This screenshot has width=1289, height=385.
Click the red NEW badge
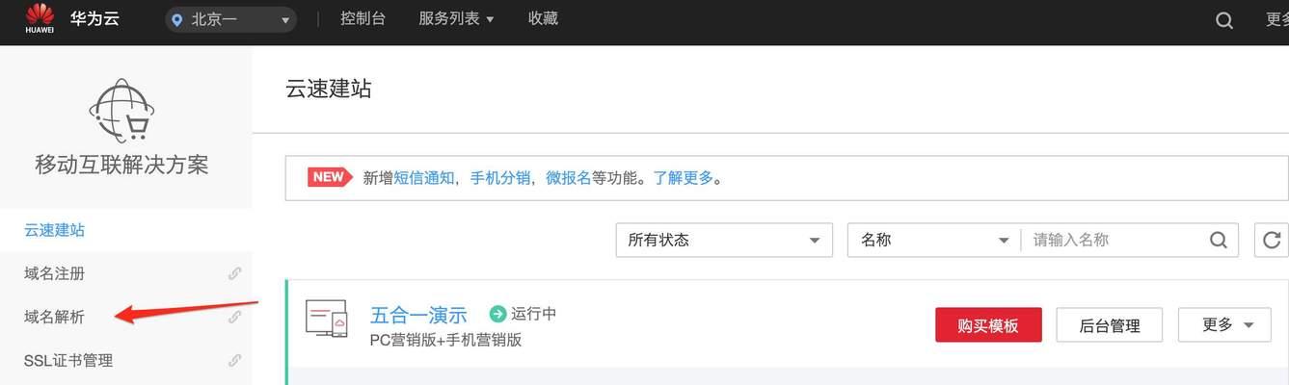pyautogui.click(x=331, y=177)
